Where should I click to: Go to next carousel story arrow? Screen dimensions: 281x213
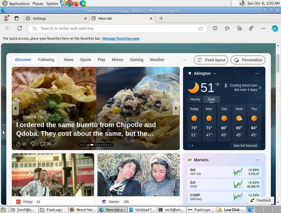point(176,108)
